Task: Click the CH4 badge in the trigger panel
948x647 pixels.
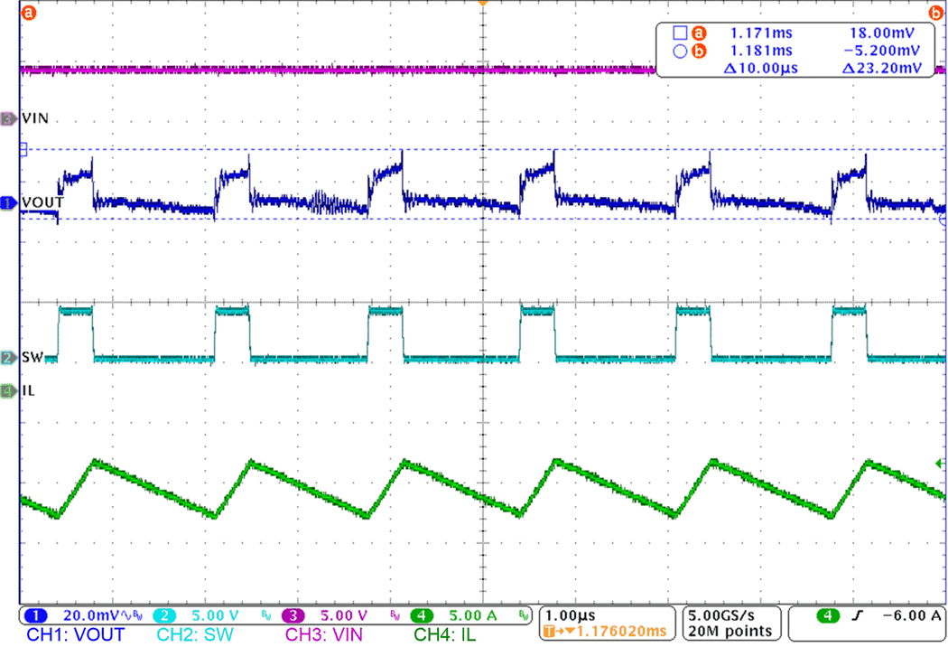Action: click(x=828, y=615)
